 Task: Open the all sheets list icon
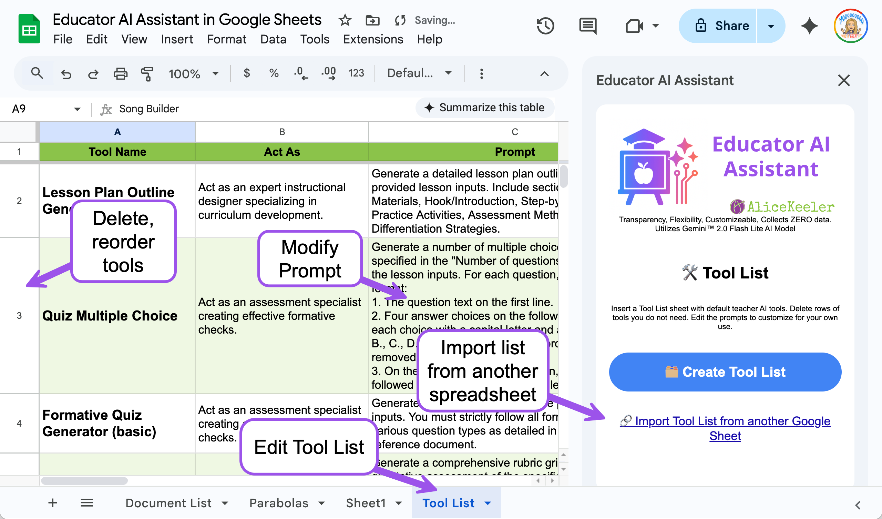pyautogui.click(x=87, y=503)
